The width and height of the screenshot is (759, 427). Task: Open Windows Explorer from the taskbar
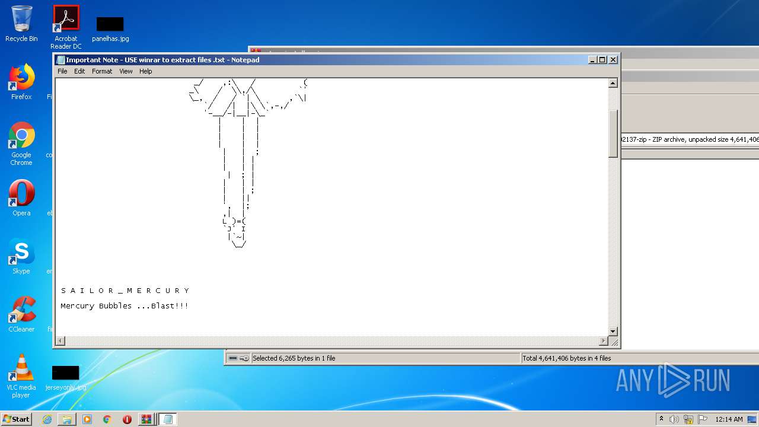(67, 419)
